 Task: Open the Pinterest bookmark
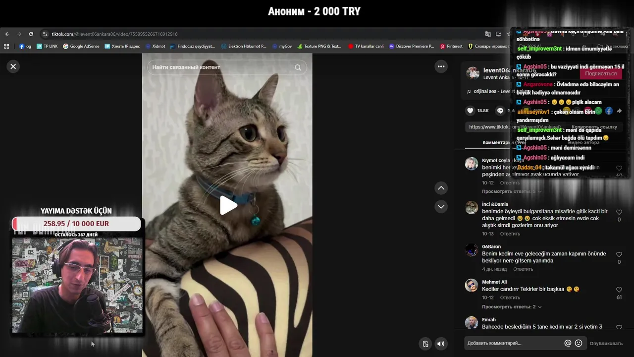451,46
